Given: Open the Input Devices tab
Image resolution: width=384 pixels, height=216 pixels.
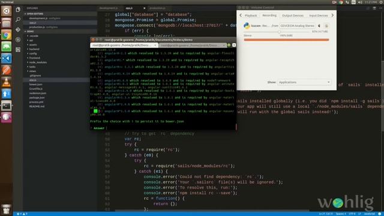Looking at the screenshot, I should click(x=319, y=16).
